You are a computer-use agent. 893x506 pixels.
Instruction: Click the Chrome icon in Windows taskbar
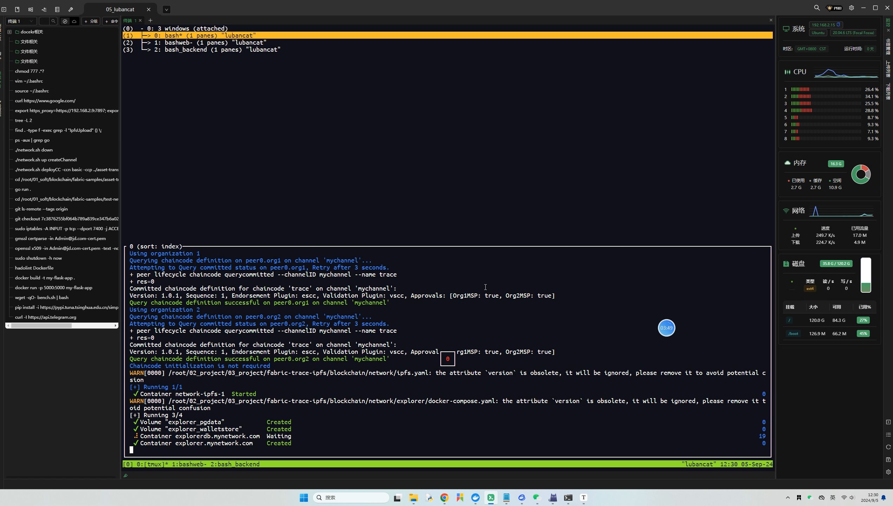pos(444,498)
